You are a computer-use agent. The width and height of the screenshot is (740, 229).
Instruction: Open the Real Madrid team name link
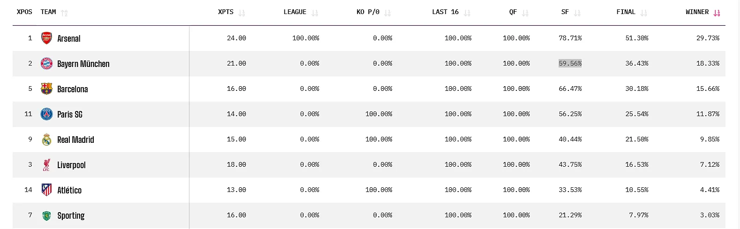pyautogui.click(x=75, y=140)
